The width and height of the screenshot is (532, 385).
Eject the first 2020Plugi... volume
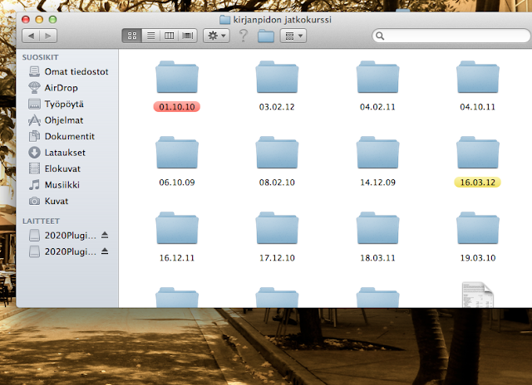(x=105, y=235)
